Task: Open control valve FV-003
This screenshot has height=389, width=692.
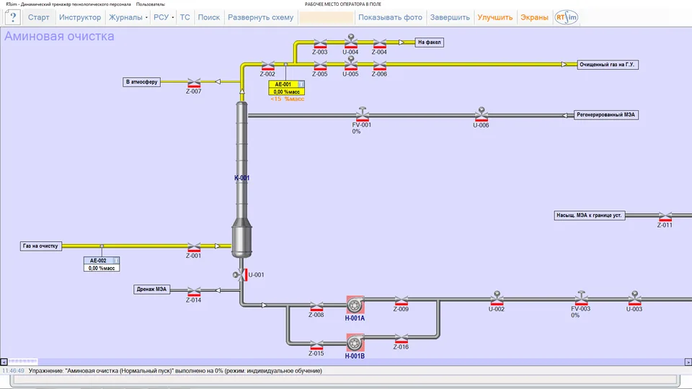Action: tap(581, 298)
